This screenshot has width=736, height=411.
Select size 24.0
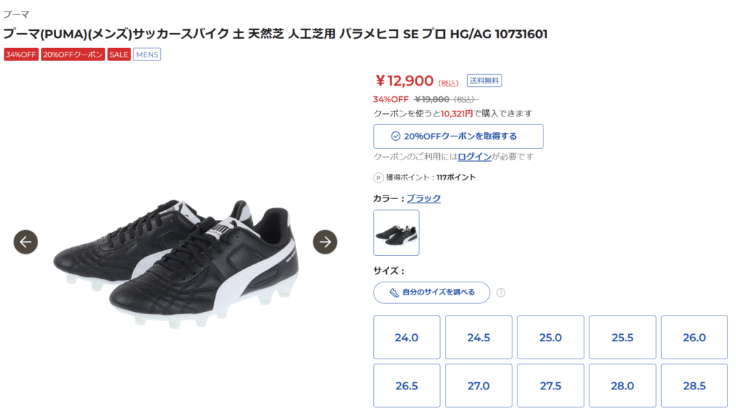(406, 338)
